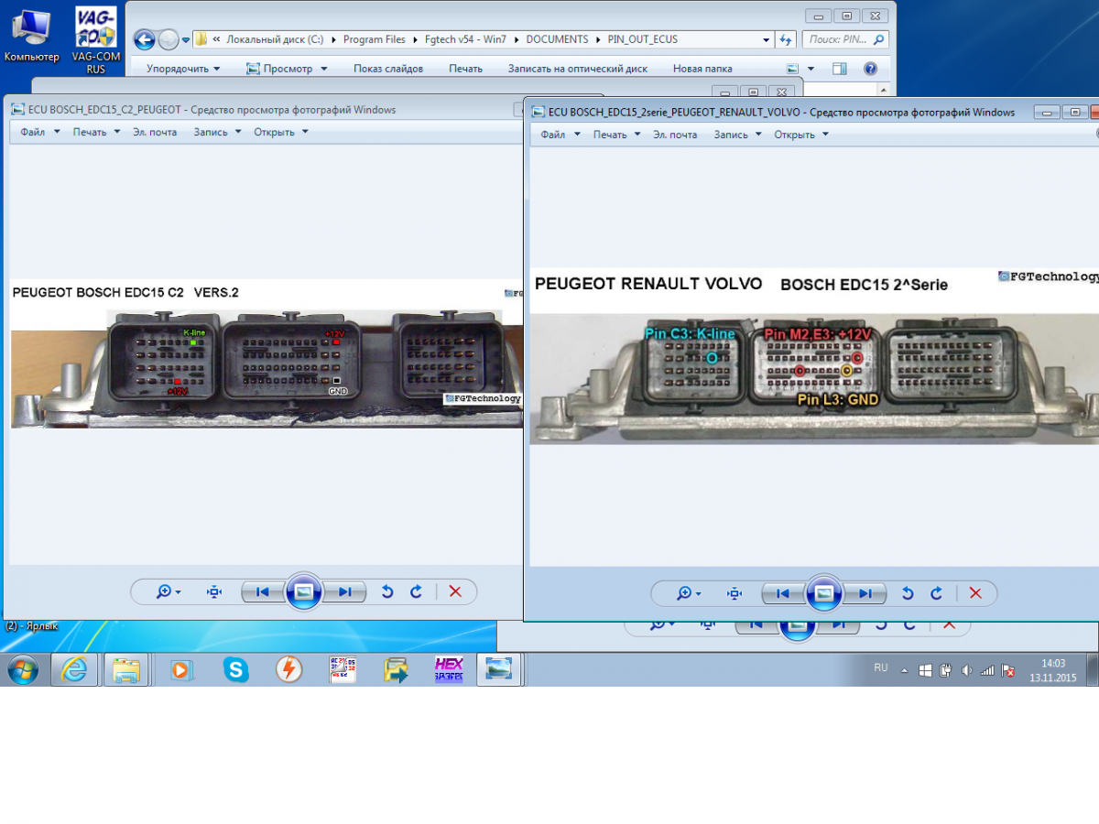Rotate clockwise in the EDC15_C2_PEUGEOT viewer
This screenshot has width=1099, height=824.
tap(417, 592)
